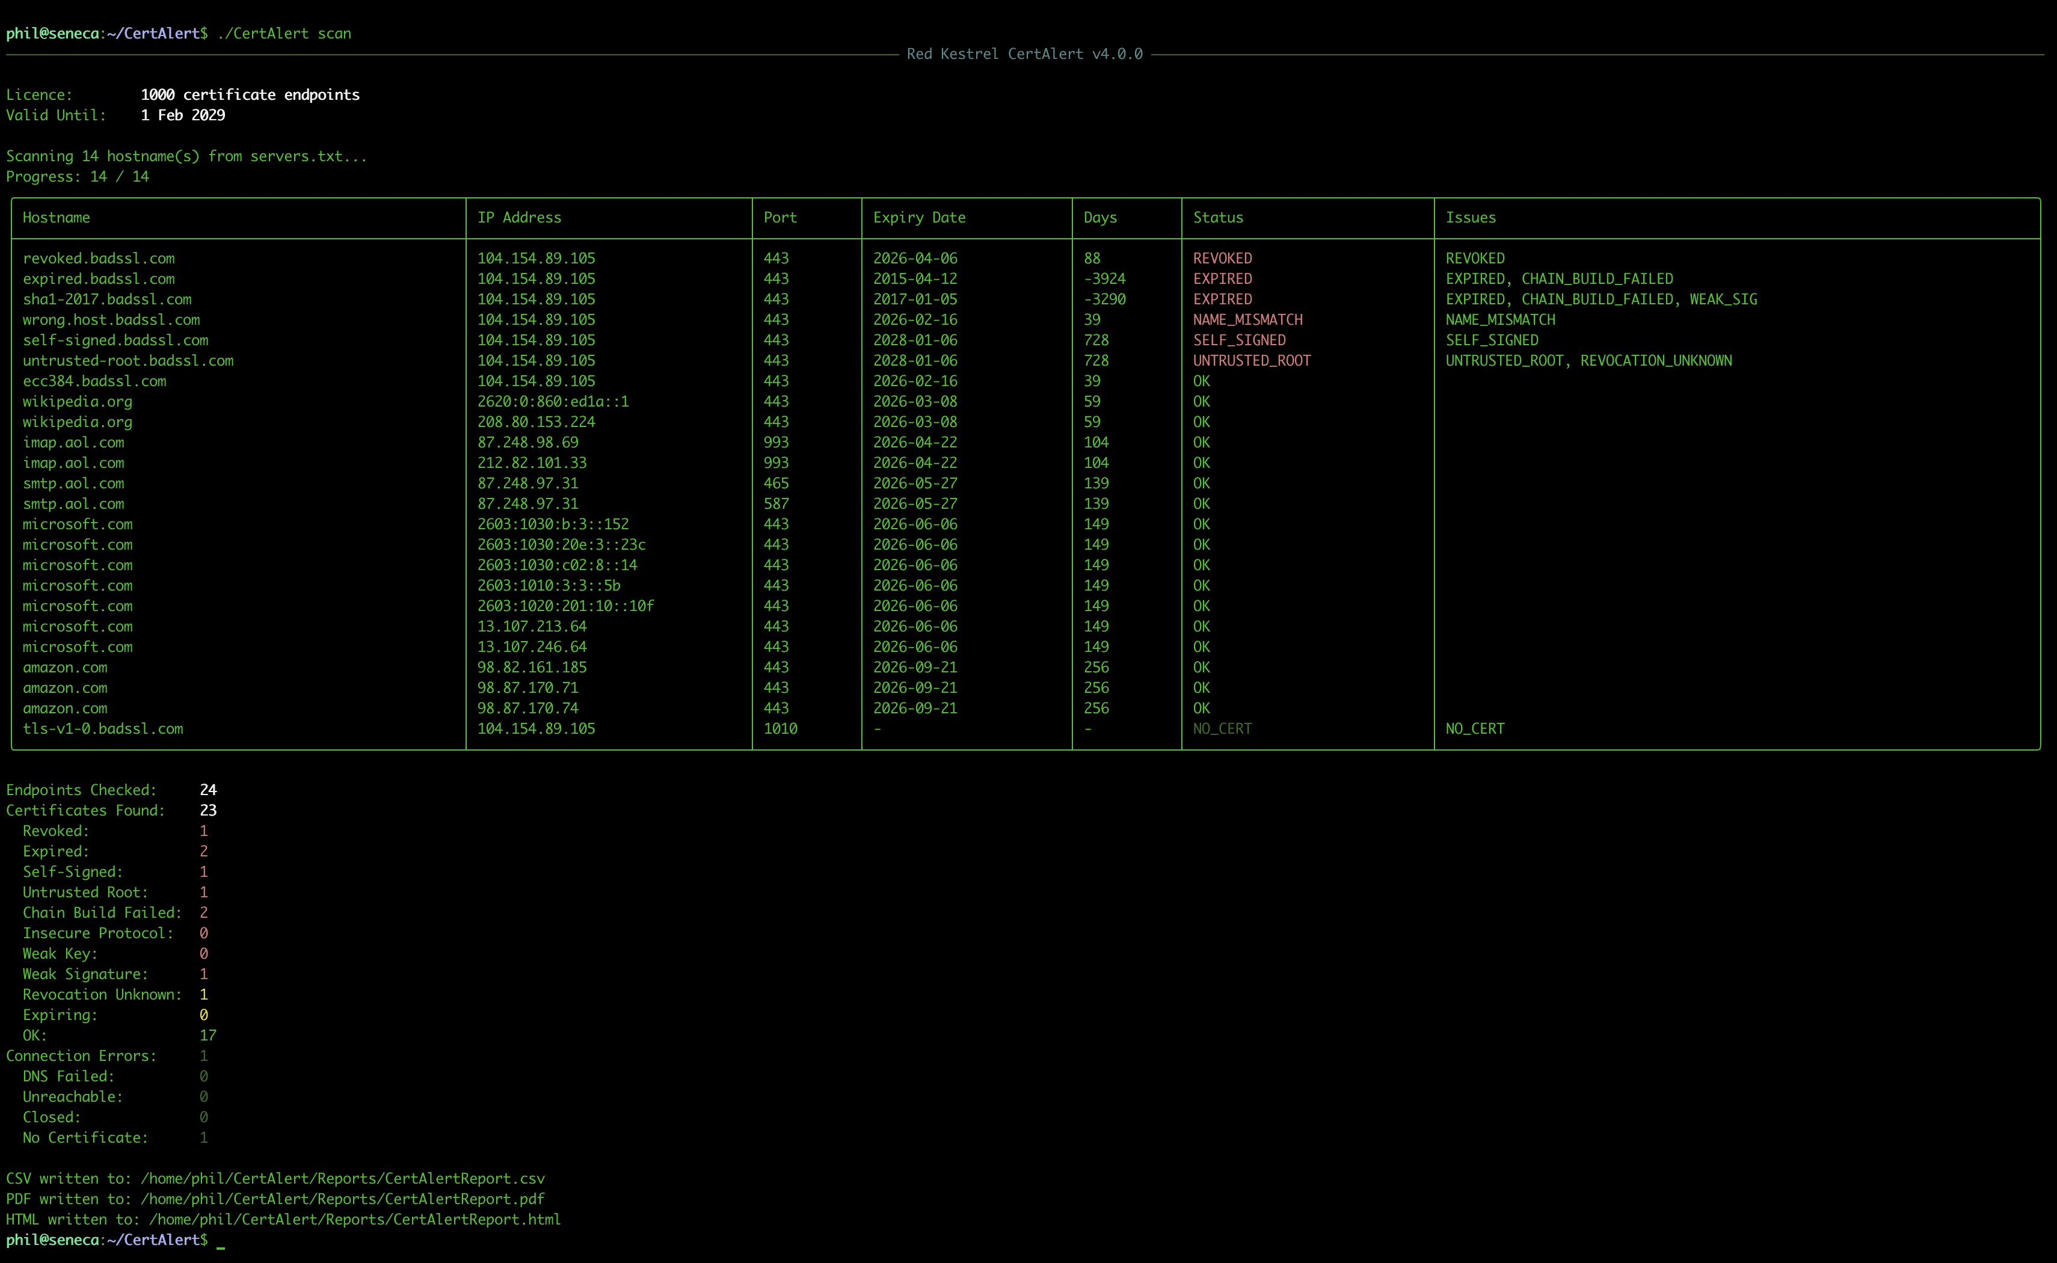Select days value "-3290"
2057x1263 pixels.
(1104, 299)
